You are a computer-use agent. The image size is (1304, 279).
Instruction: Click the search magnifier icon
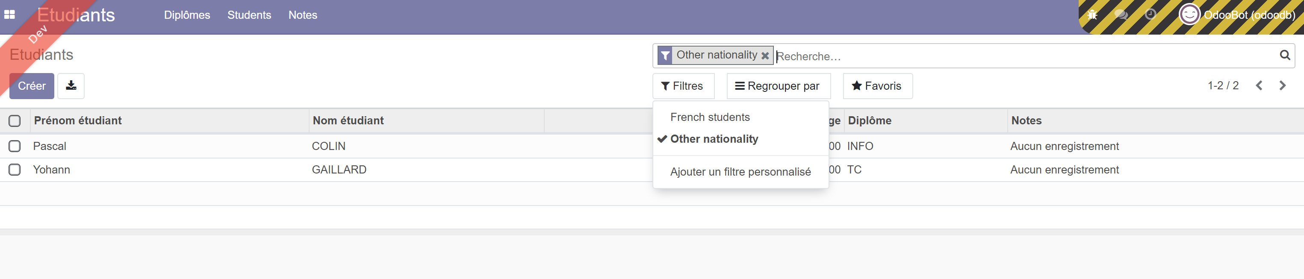(1284, 55)
